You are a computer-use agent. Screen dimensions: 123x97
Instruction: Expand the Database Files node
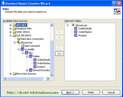pos(10,28)
